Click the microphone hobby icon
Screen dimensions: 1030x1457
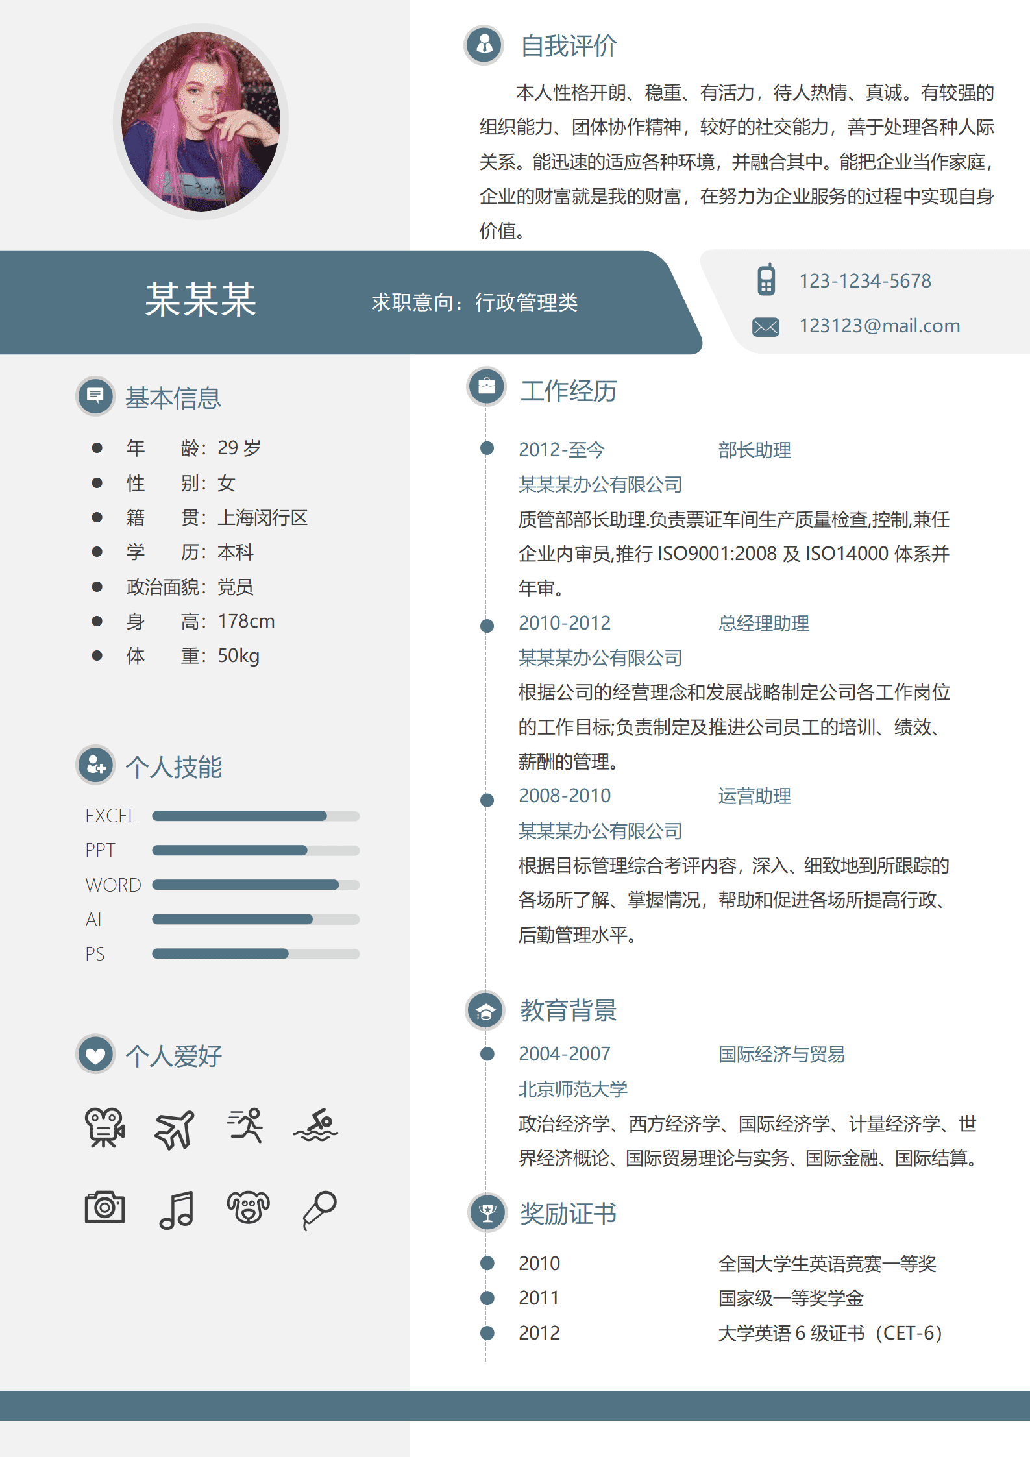click(319, 1210)
